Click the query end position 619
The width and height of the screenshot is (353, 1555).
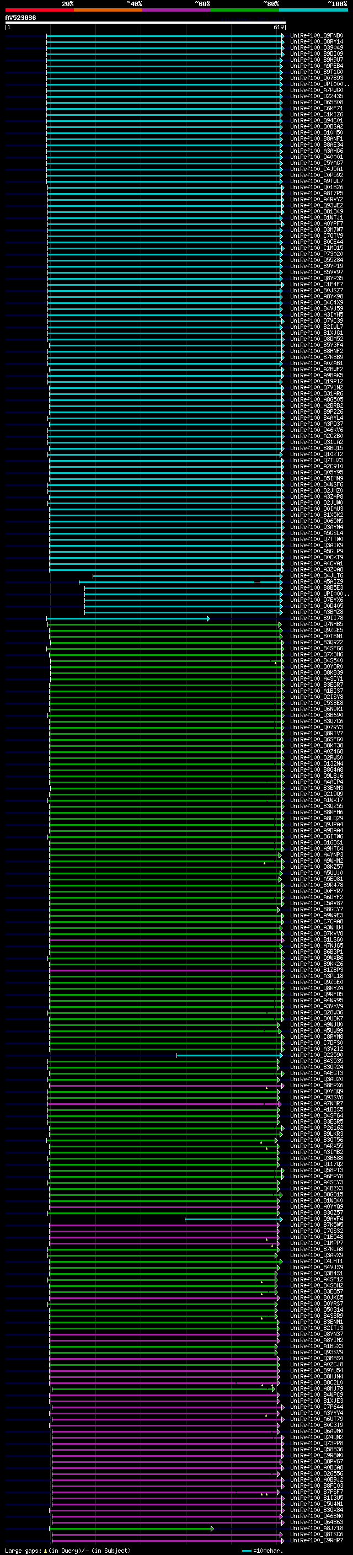click(279, 27)
